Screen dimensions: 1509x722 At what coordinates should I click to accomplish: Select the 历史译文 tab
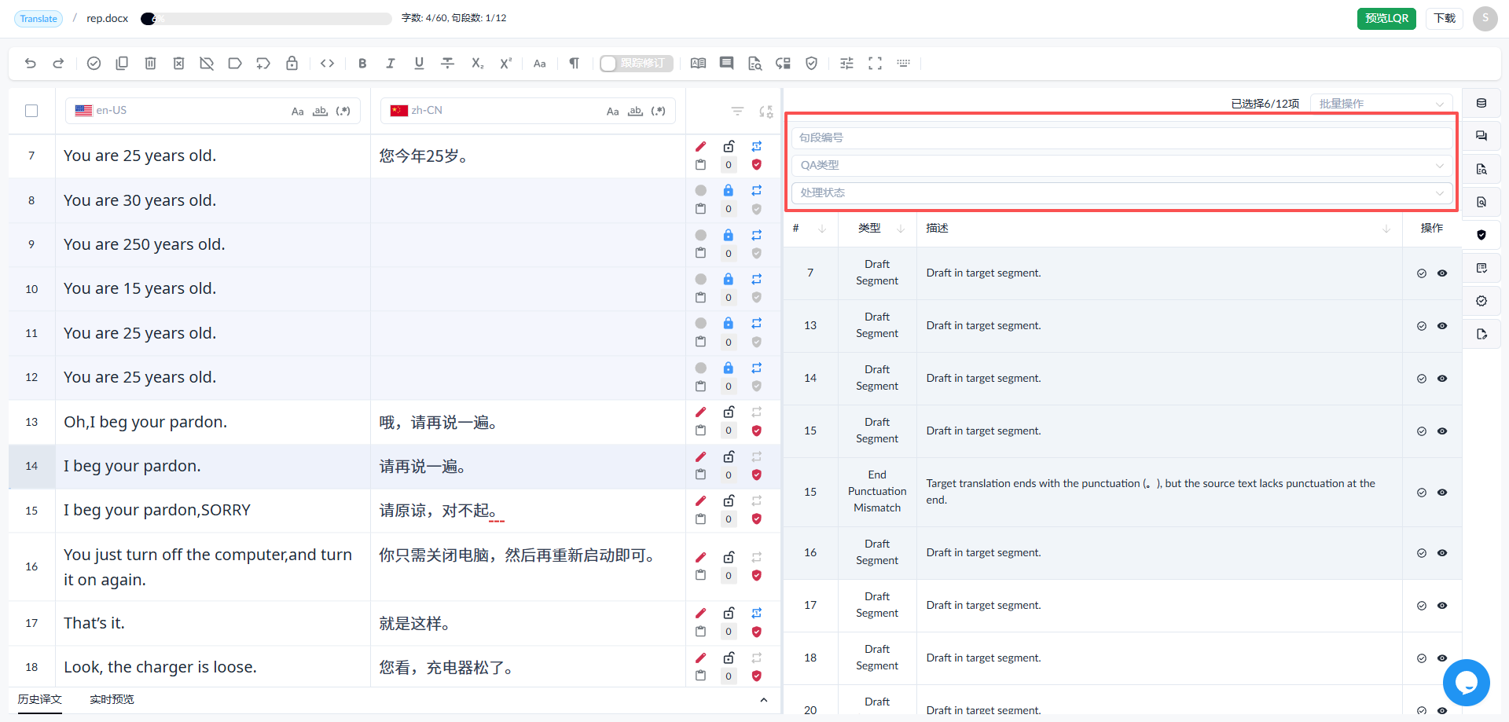40,699
